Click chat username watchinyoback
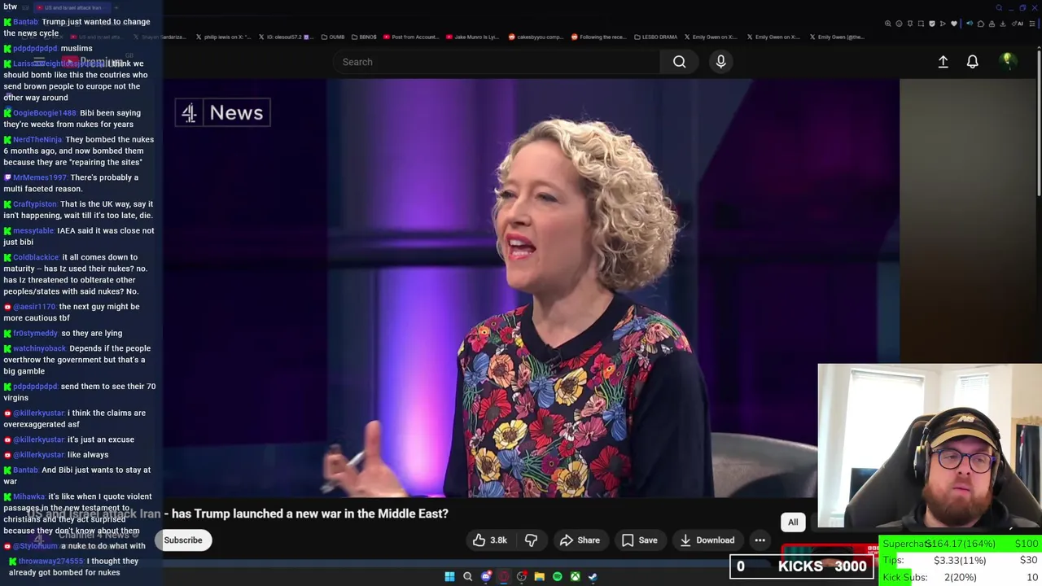1042x586 pixels. point(39,348)
